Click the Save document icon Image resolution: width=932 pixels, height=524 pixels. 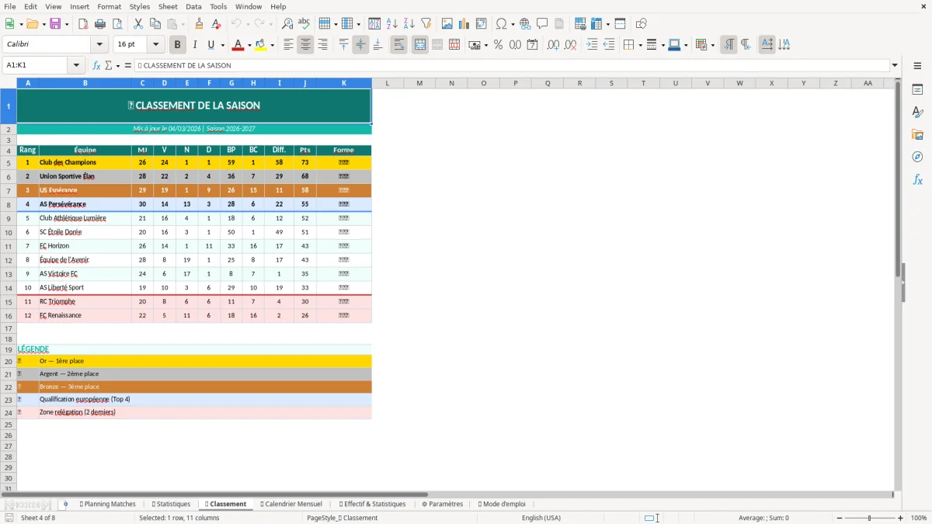tap(55, 24)
